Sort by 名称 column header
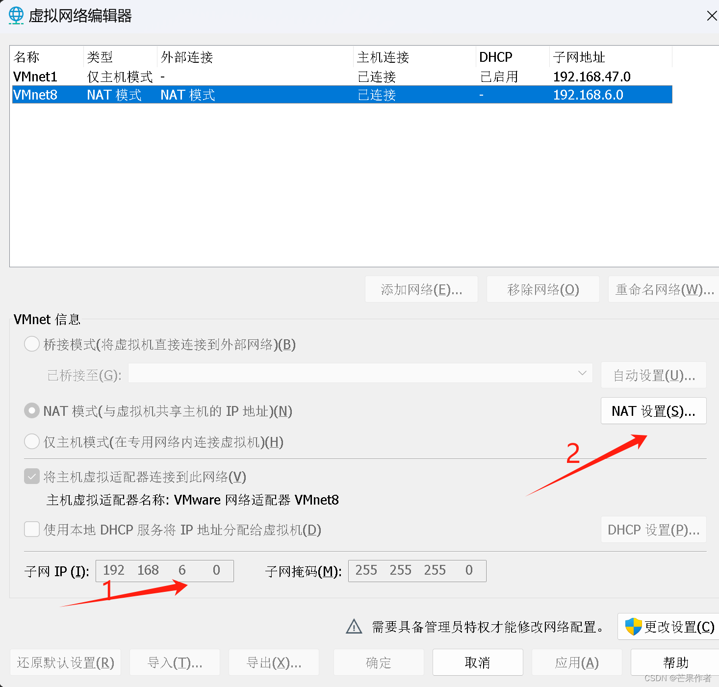719x687 pixels. (47, 57)
